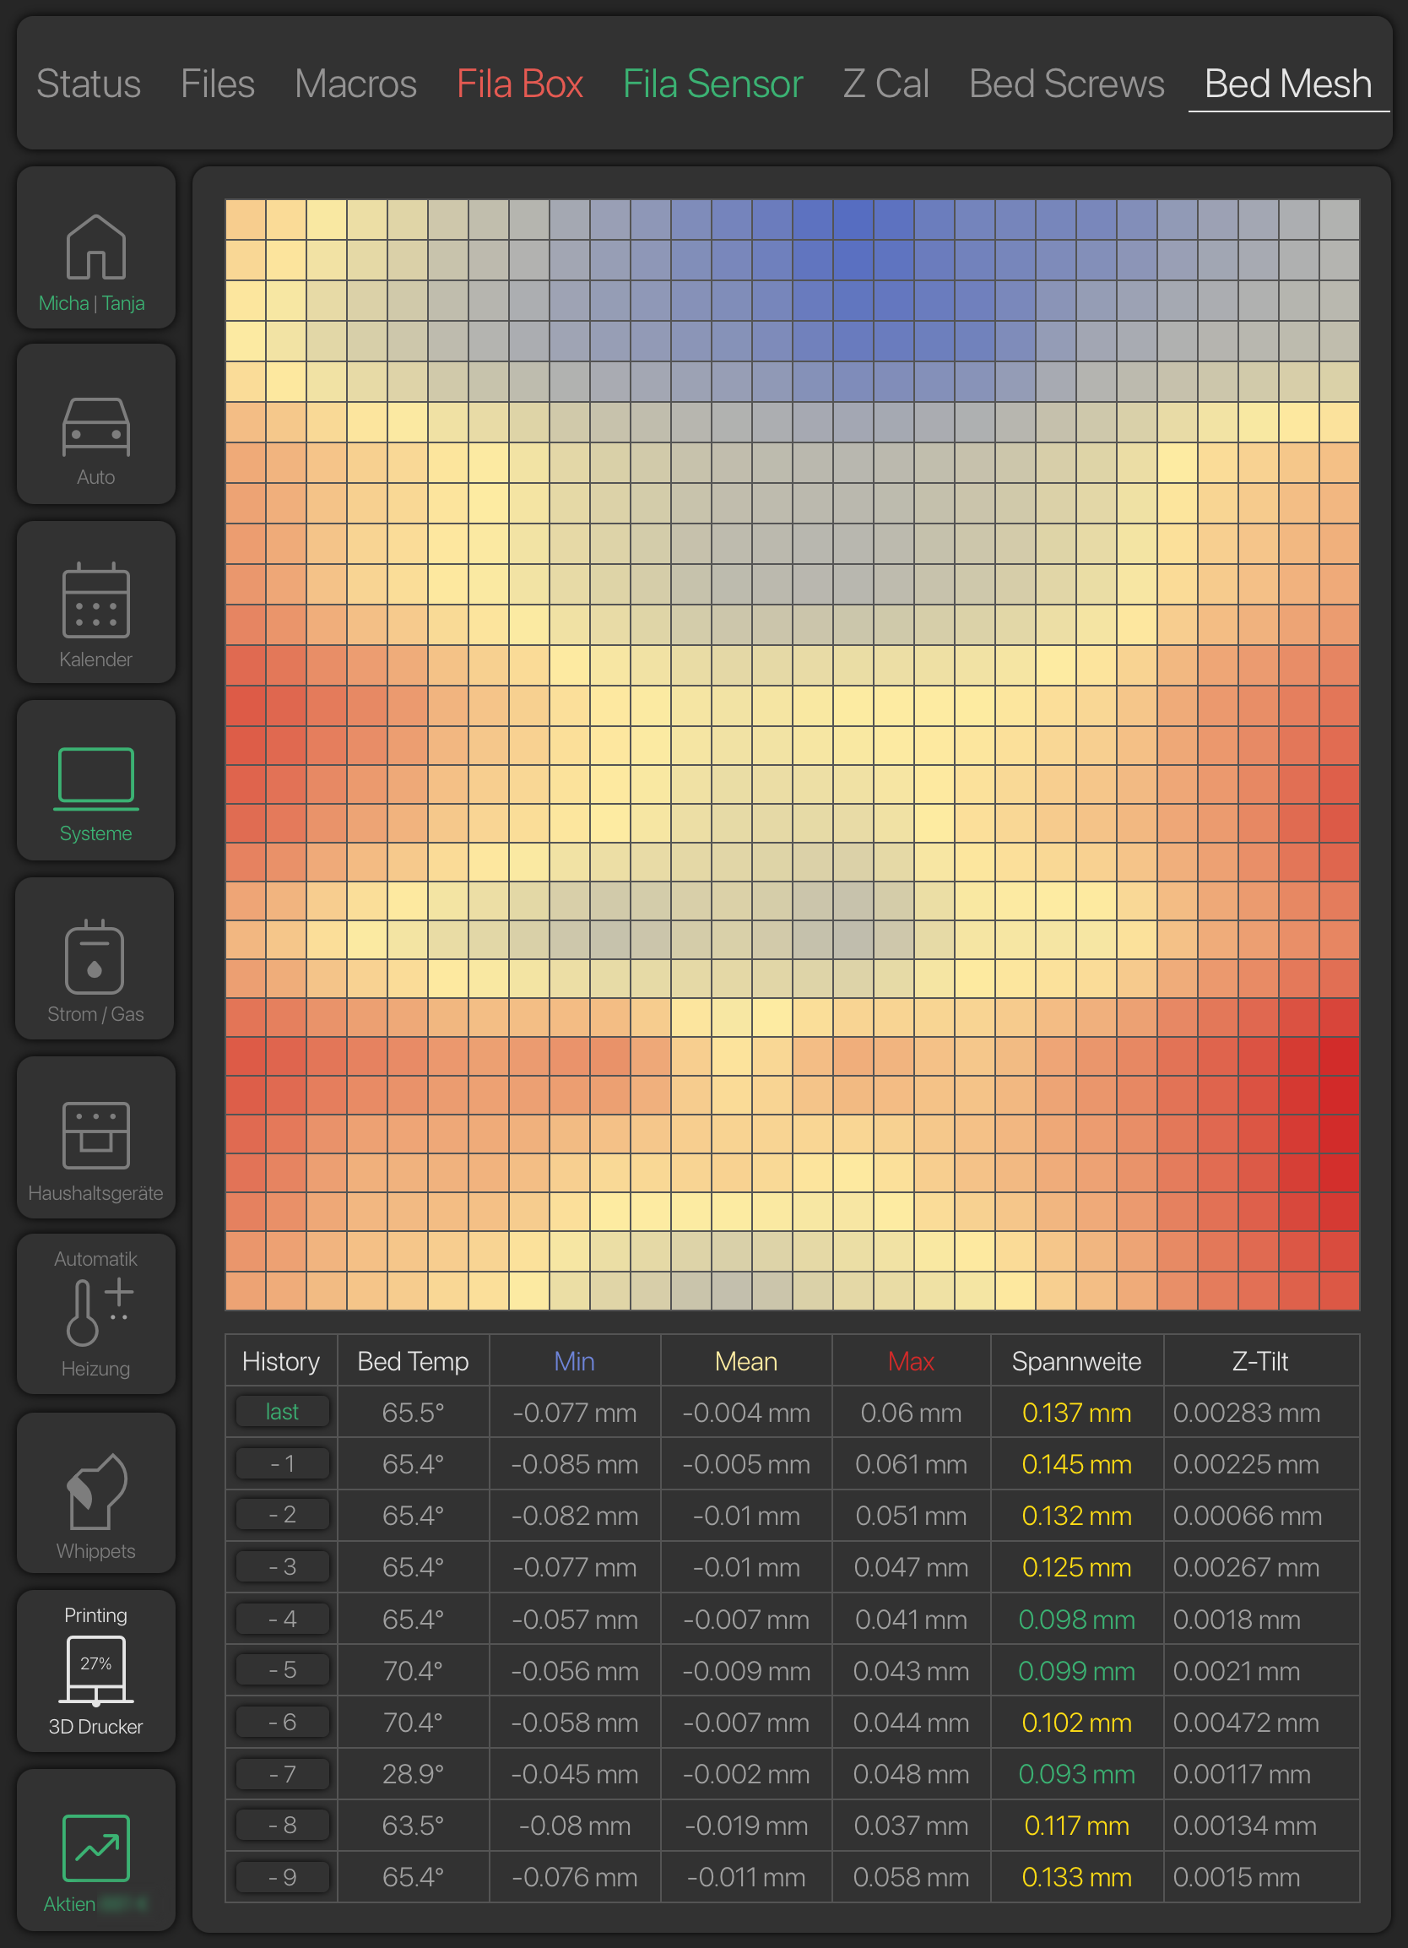This screenshot has height=1948, width=1408.
Task: Click the History column header
Action: click(x=281, y=1360)
